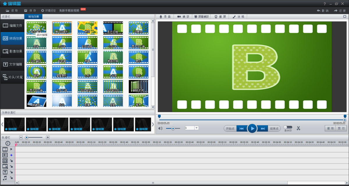This screenshot has width=349, height=186.
Task: Click the clock icon on the timeline
Action: 8,143
